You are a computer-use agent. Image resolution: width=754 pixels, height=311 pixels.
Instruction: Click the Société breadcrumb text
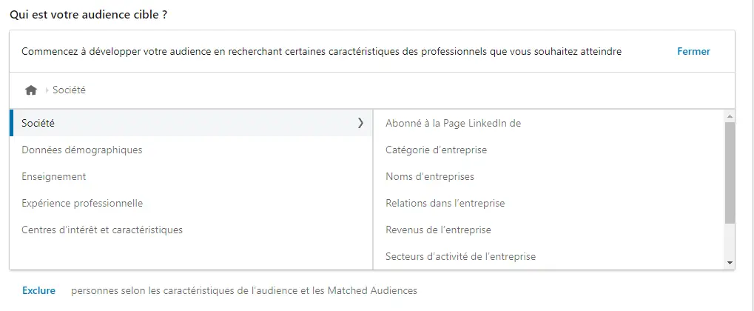tap(70, 90)
